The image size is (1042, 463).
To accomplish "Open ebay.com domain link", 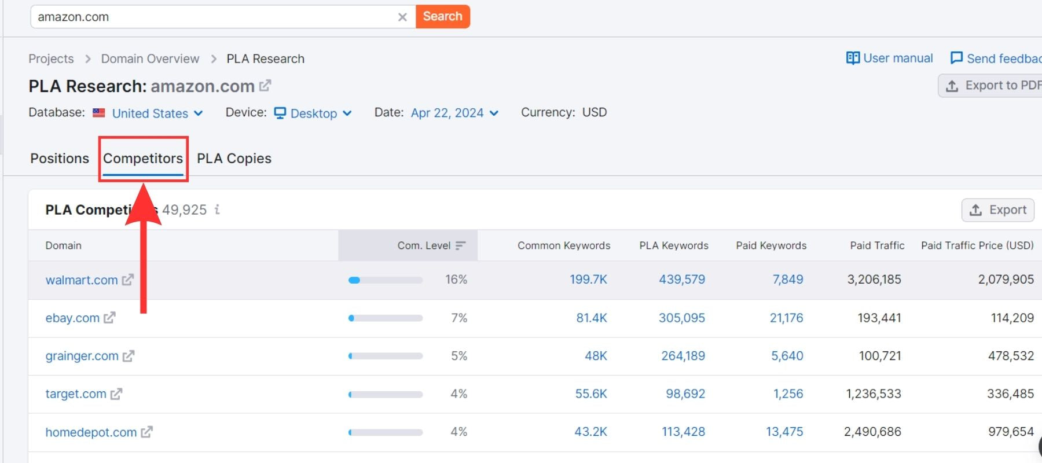I will (72, 318).
